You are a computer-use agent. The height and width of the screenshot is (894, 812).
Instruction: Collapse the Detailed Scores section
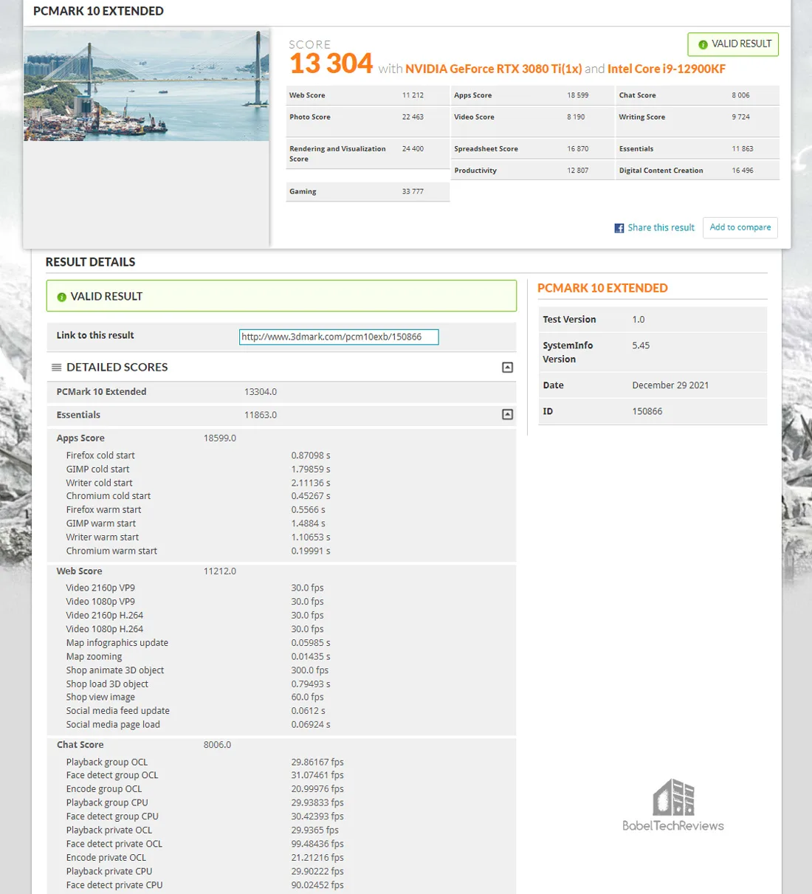coord(507,368)
